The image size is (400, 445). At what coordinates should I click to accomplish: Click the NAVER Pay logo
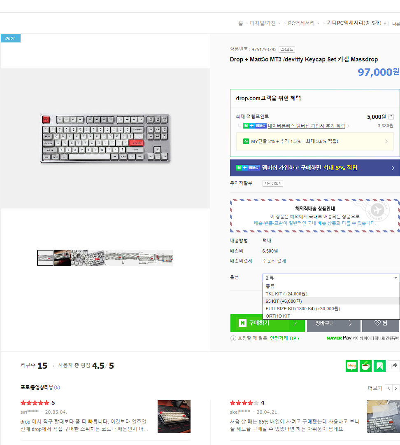[339, 338]
